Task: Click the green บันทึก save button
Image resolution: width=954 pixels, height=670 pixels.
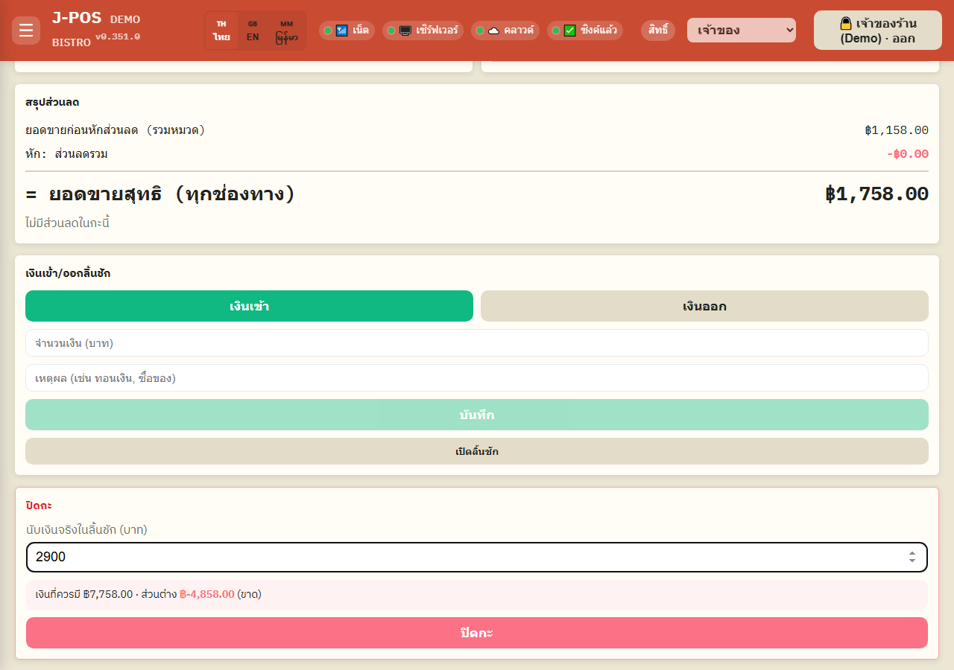Action: (477, 415)
